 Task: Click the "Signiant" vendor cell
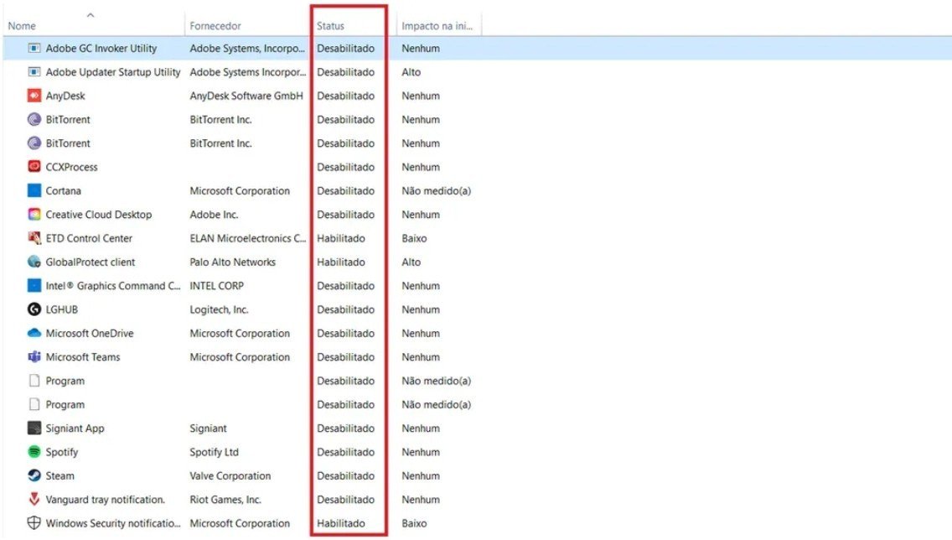208,428
